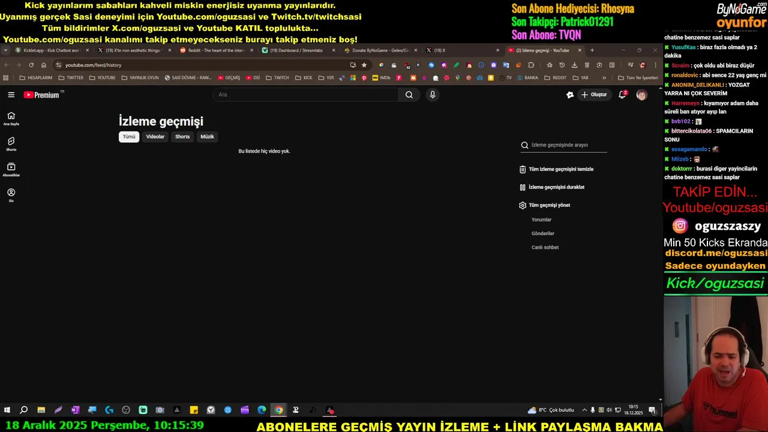Expand the bookmarks overflow chevron
This screenshot has width=768, height=432.
[x=604, y=78]
